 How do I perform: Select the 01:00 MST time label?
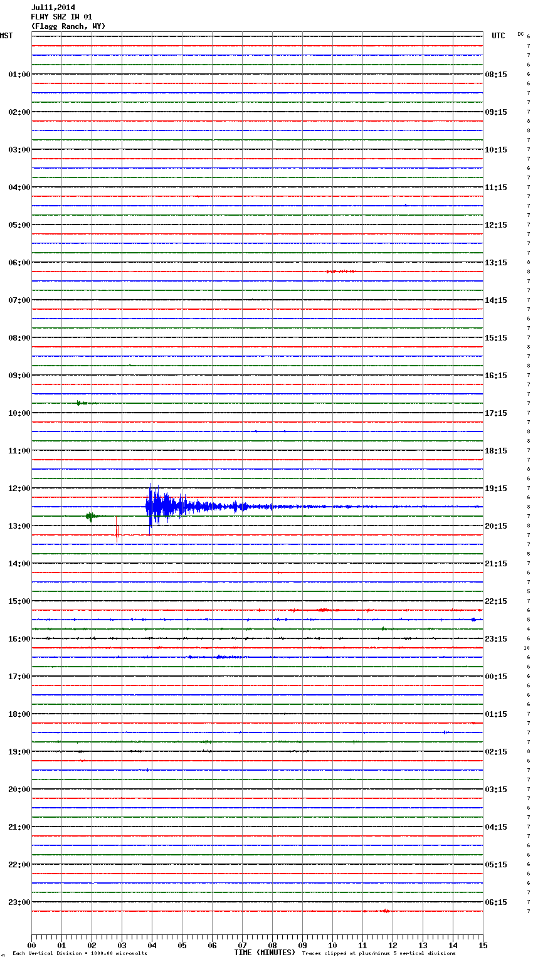[19, 75]
